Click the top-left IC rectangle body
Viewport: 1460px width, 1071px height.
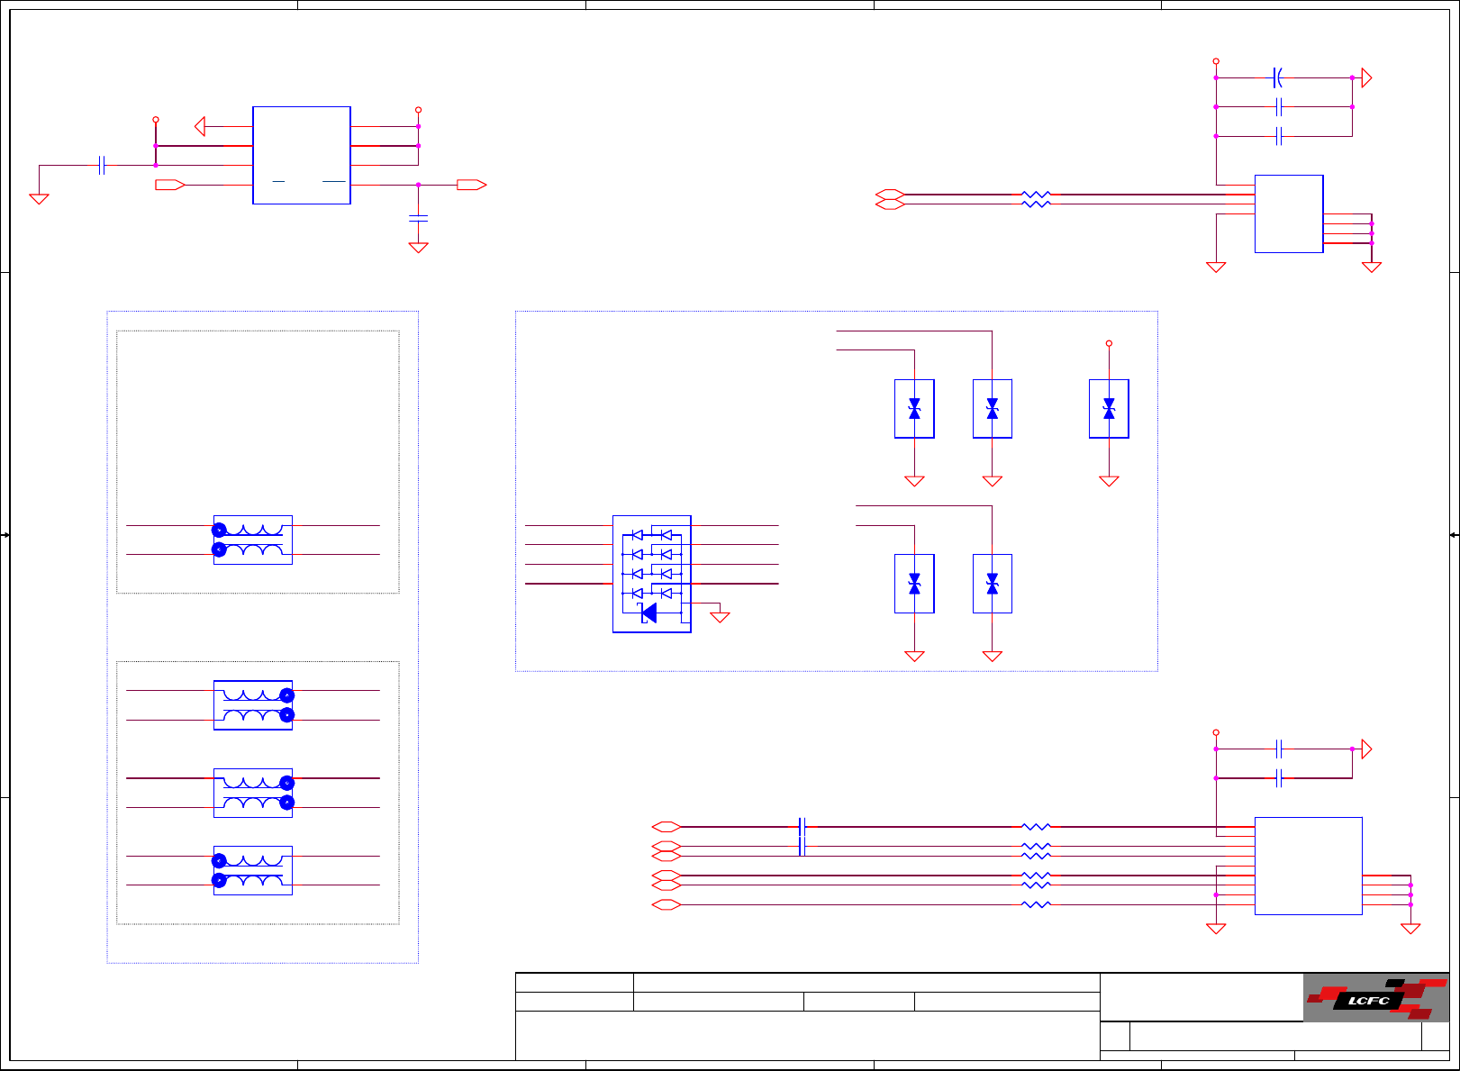[x=302, y=155]
